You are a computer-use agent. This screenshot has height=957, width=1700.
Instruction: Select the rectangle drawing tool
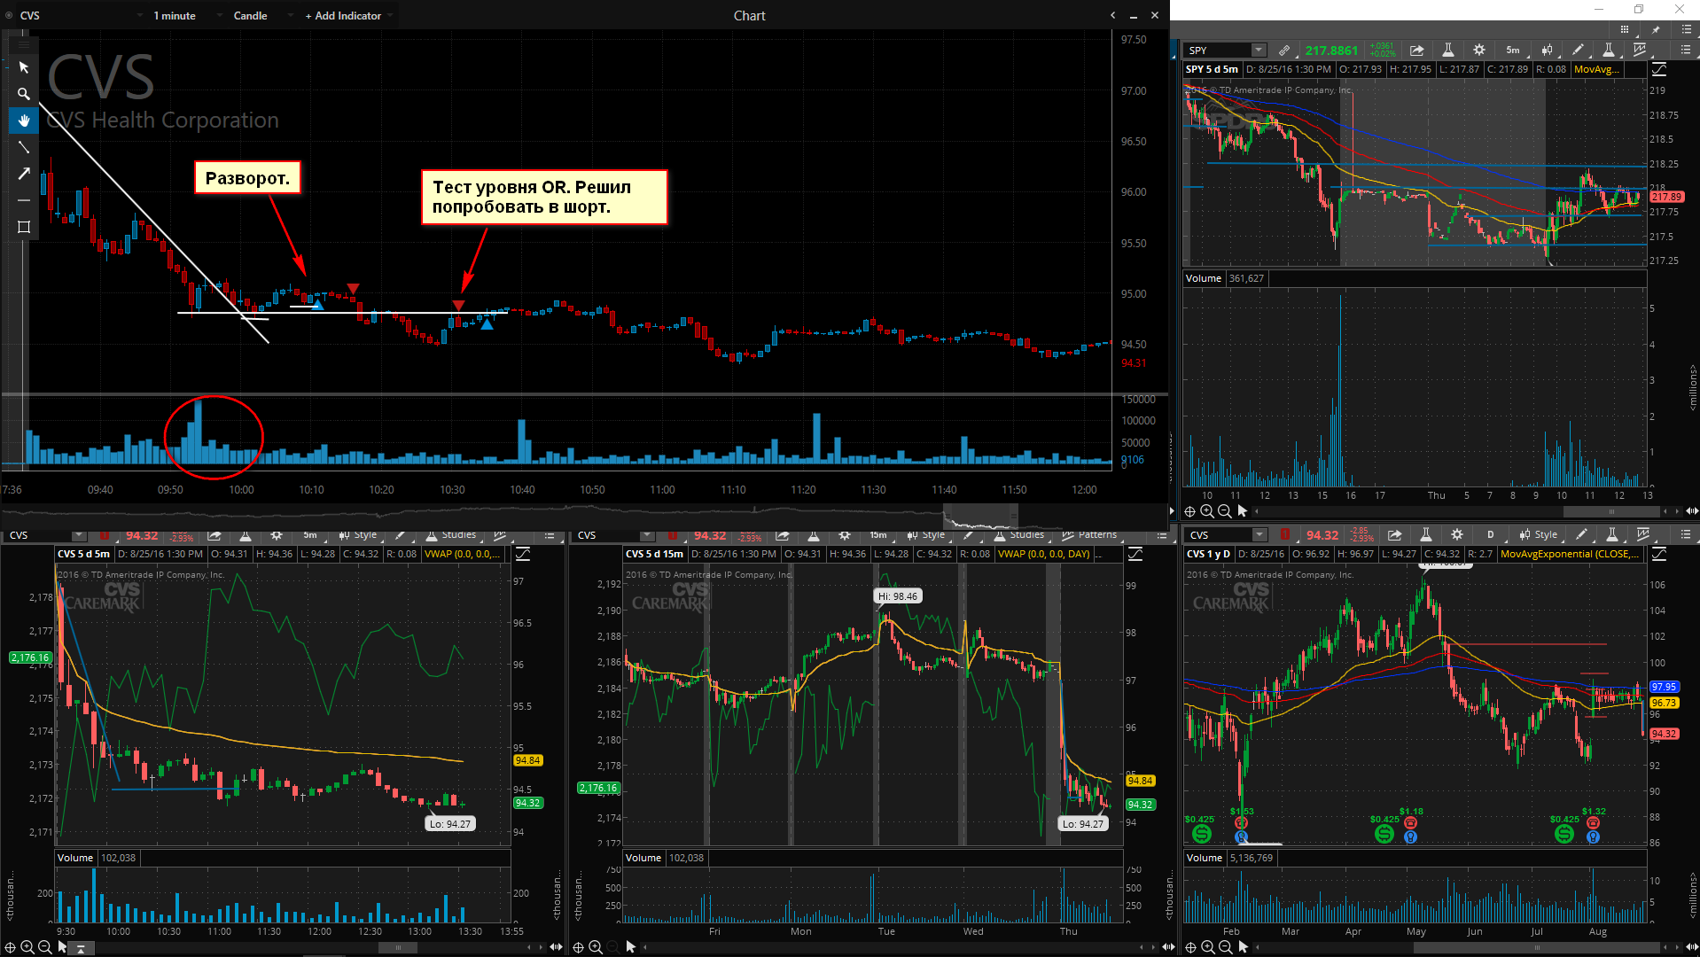pyautogui.click(x=24, y=227)
